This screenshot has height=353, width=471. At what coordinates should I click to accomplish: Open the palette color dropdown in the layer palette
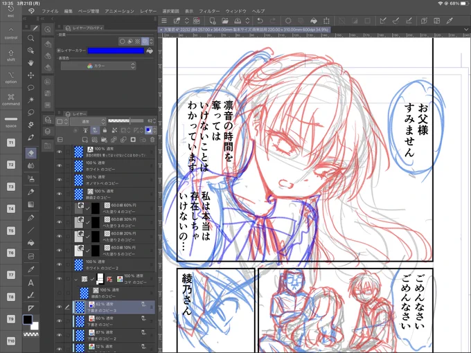click(x=62, y=121)
